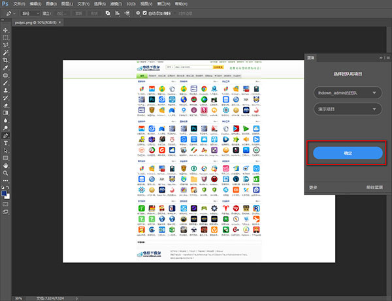Swap foreground and background colors
This screenshot has height=301, width=392.
(x=8, y=187)
